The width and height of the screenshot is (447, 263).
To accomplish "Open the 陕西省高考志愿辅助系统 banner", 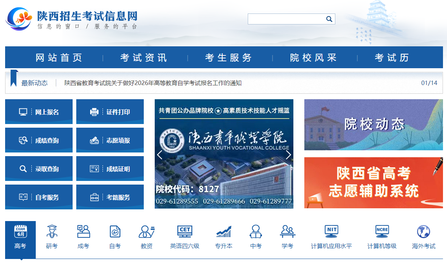I will pos(373,183).
